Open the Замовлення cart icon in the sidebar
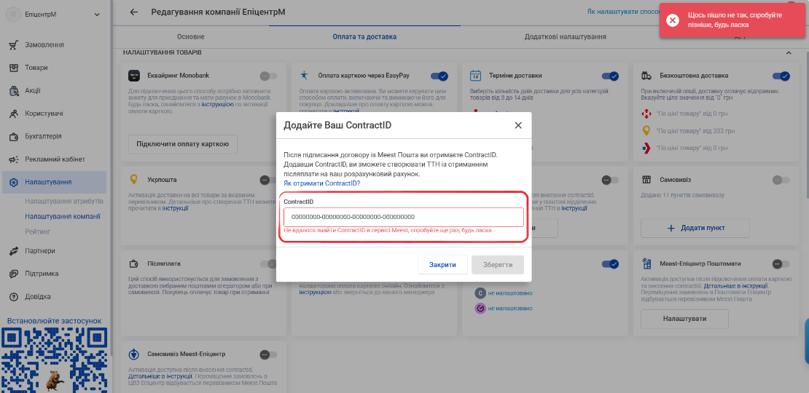 tap(14, 45)
